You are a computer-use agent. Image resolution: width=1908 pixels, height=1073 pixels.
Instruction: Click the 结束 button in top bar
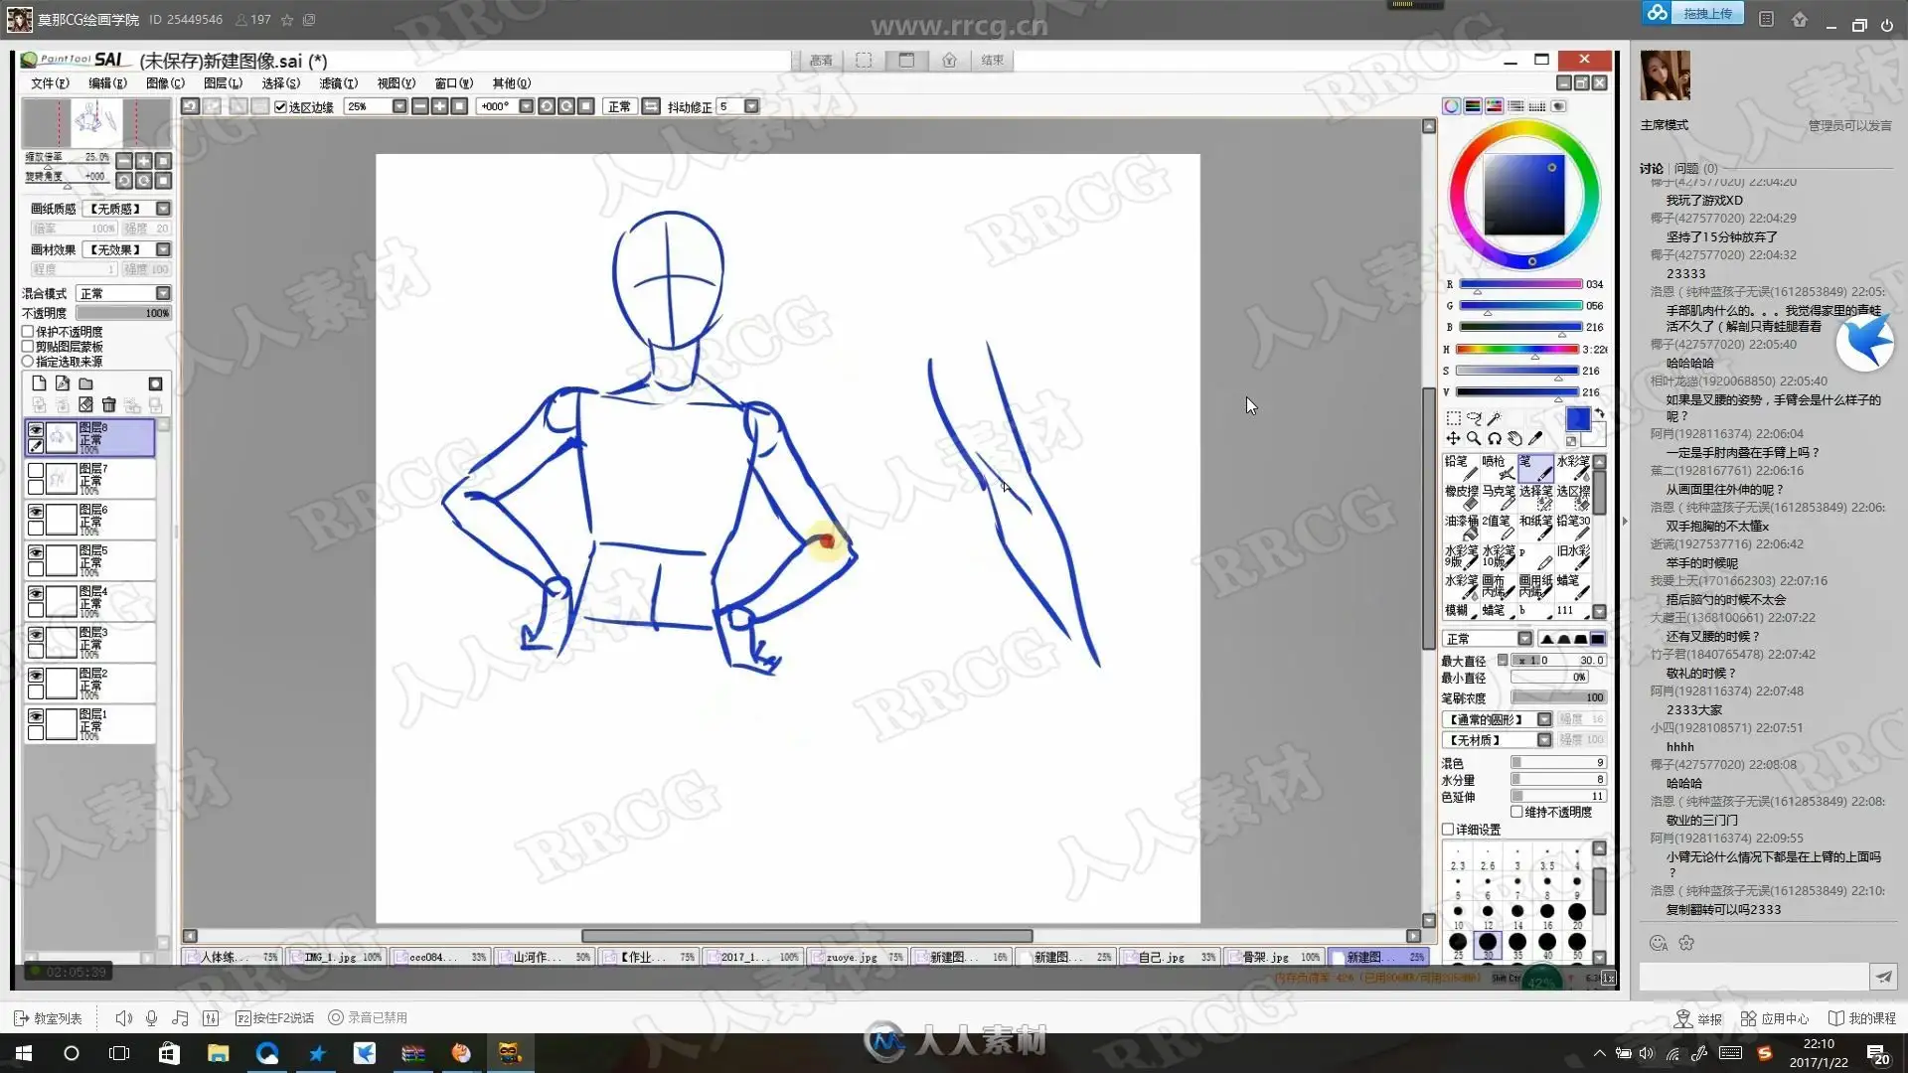(992, 61)
